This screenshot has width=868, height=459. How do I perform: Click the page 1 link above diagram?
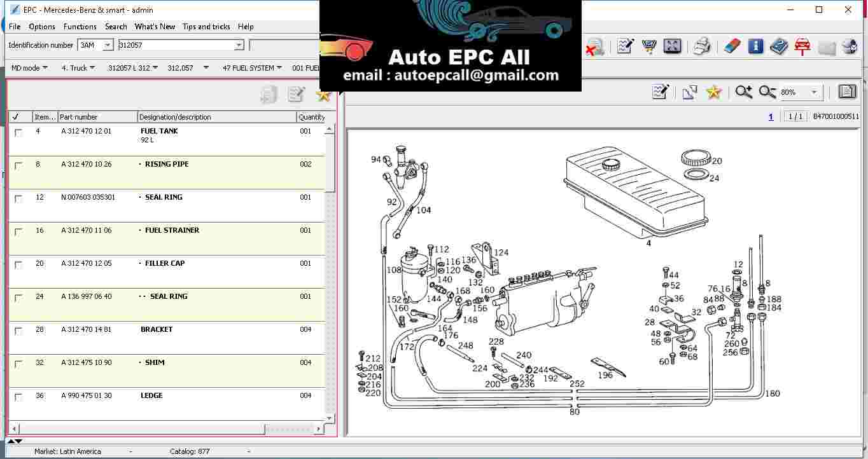click(x=771, y=117)
